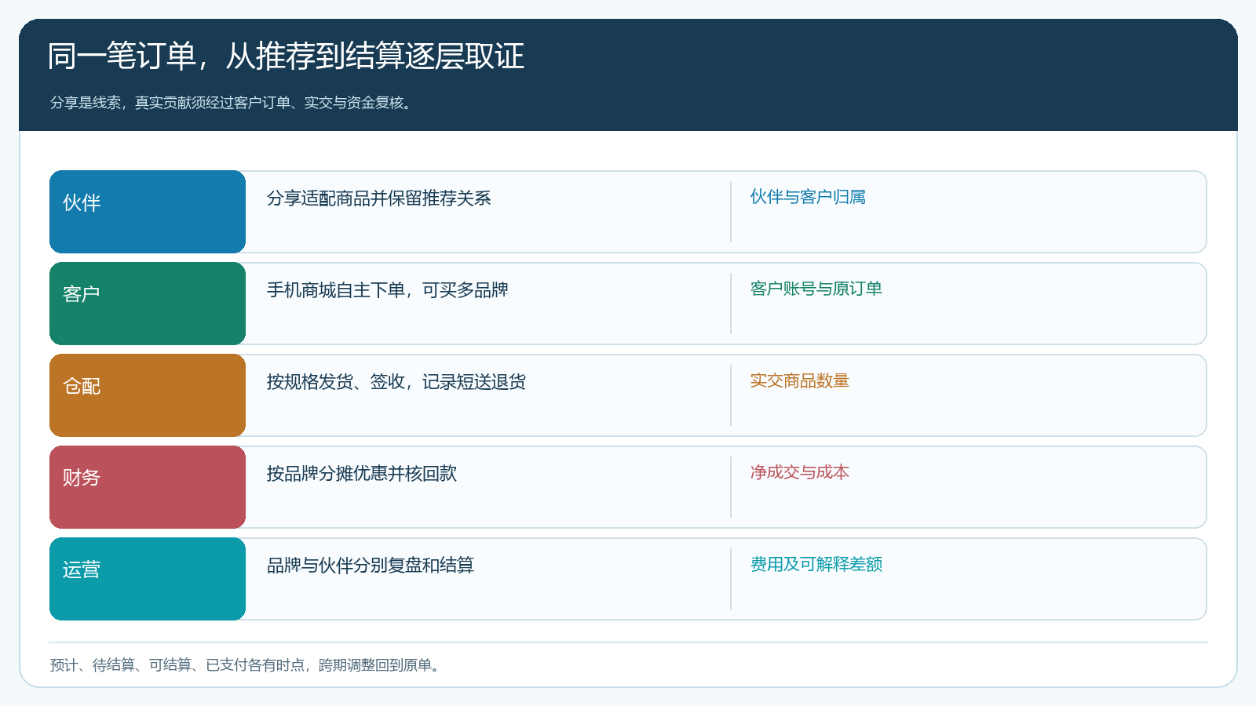This screenshot has height=706, width=1256.
Task: Click the red 财务 role block
Action: coord(148,487)
